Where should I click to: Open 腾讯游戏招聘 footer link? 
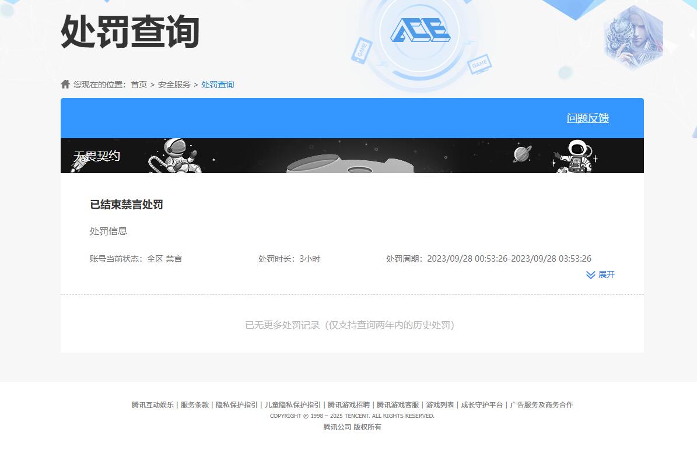(349, 404)
